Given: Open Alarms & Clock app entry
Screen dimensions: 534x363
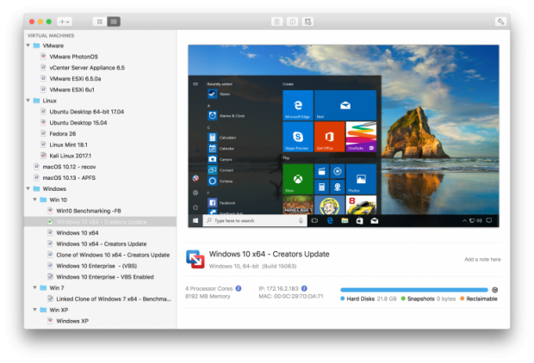Looking at the screenshot, I should point(227,115).
